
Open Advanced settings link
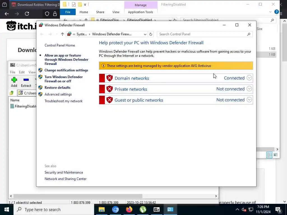coord(58,94)
